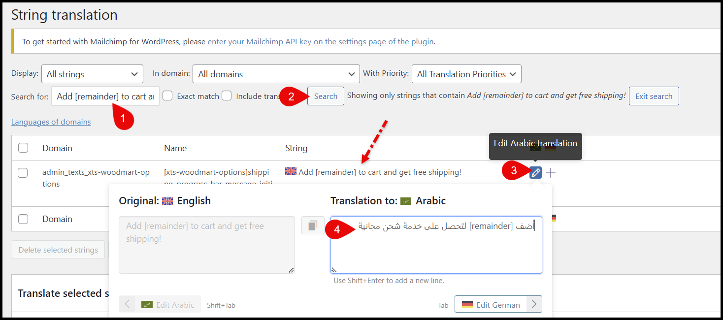Click the UK flag beside Original: English
Viewport: 723px width, 320px height.
click(167, 201)
